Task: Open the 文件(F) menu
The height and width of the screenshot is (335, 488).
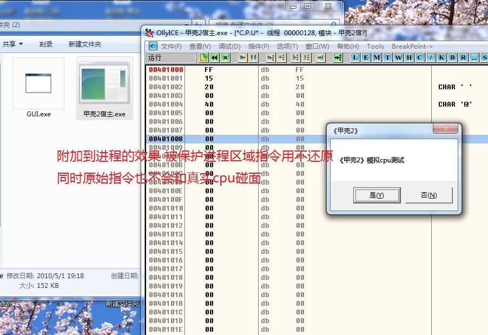Action: pos(171,47)
